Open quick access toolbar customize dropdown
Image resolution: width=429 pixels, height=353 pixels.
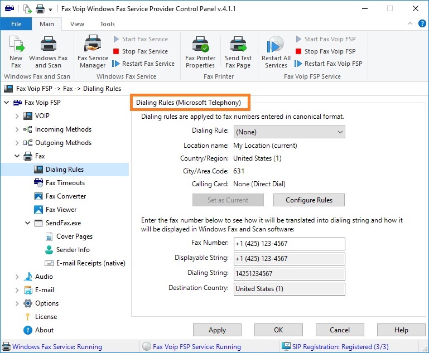pos(50,9)
